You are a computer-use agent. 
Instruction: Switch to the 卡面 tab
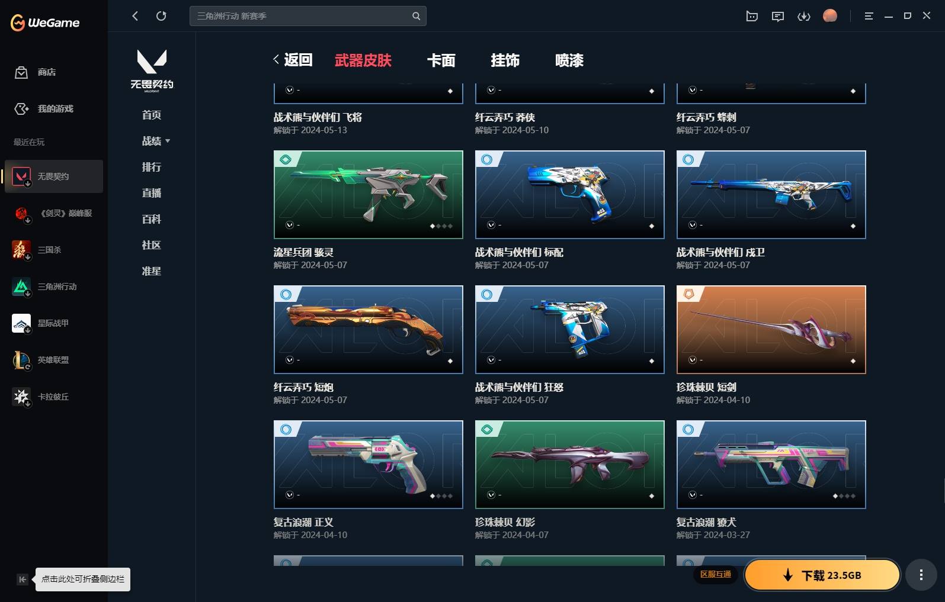click(441, 60)
